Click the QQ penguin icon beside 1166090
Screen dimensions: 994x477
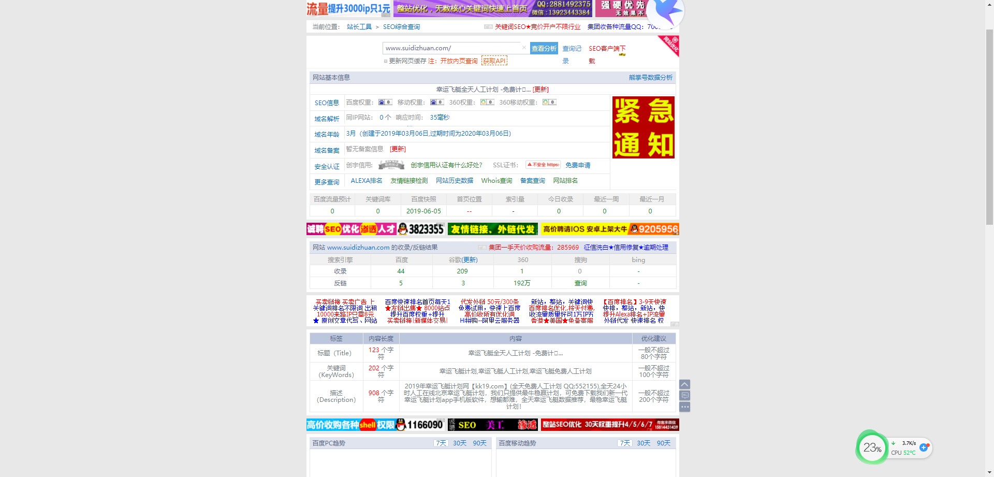(x=401, y=425)
